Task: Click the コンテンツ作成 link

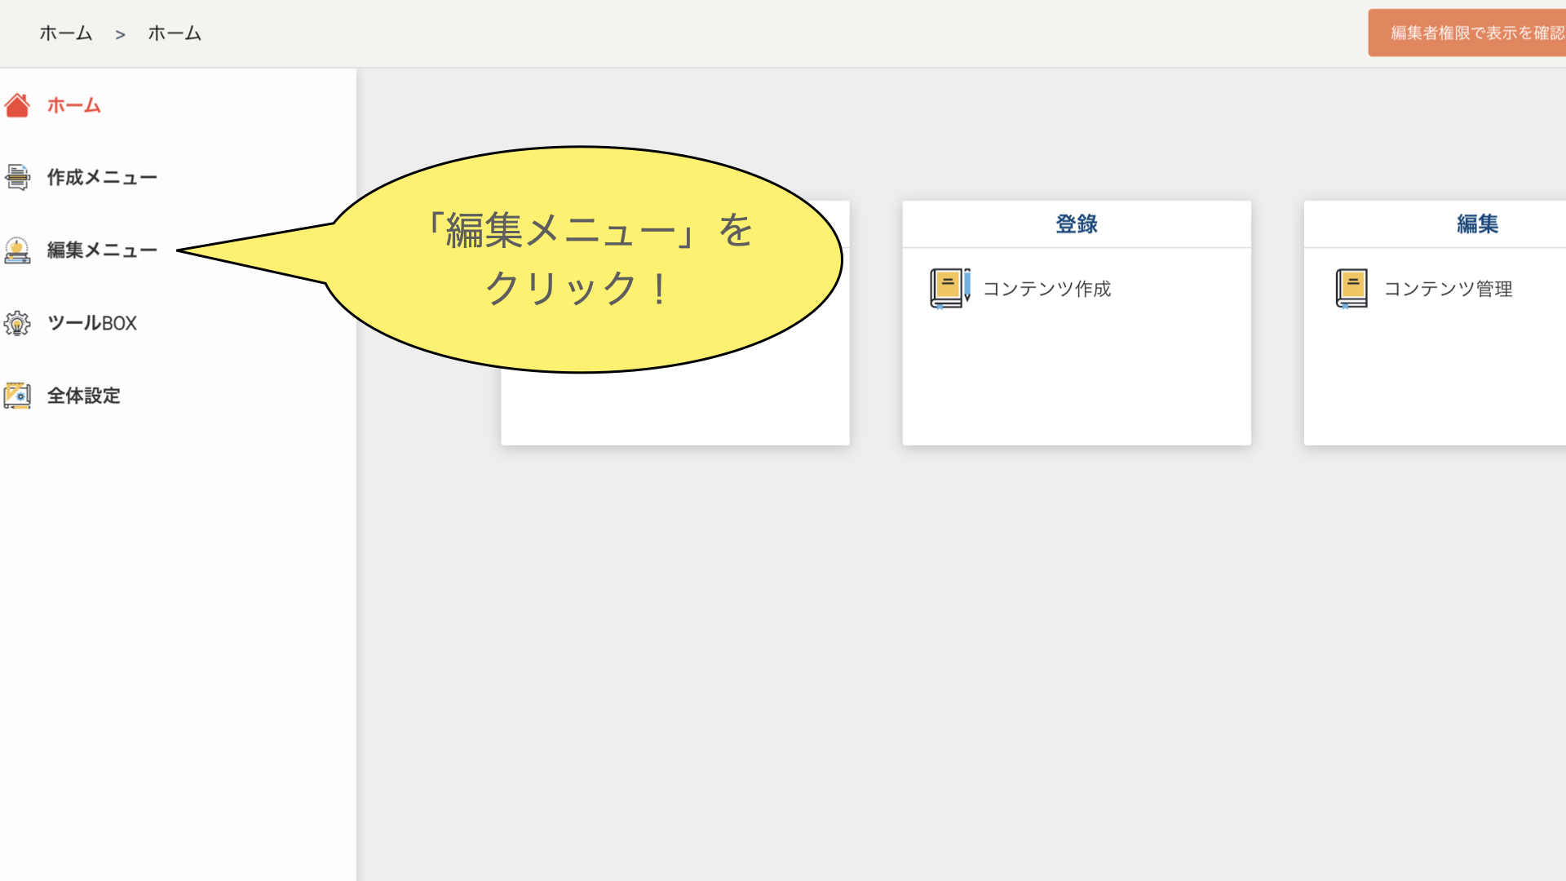Action: [1046, 289]
